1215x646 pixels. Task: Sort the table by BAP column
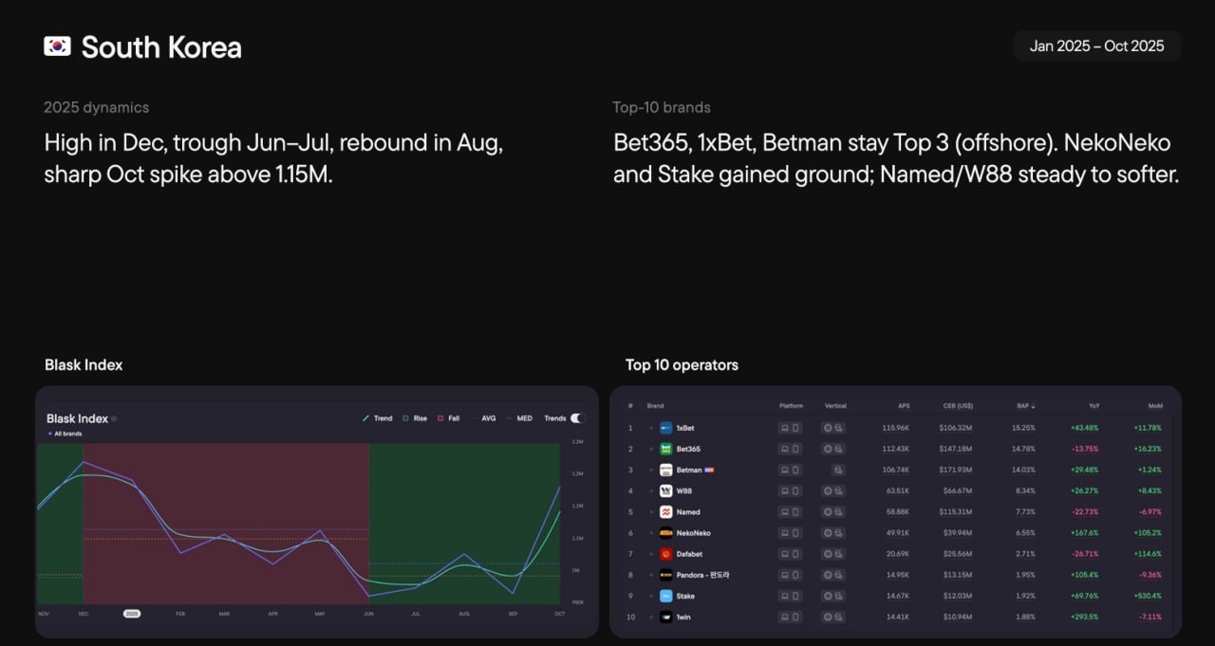pyautogui.click(x=1025, y=406)
